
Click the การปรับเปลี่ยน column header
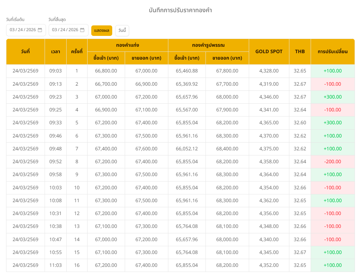[x=332, y=51]
